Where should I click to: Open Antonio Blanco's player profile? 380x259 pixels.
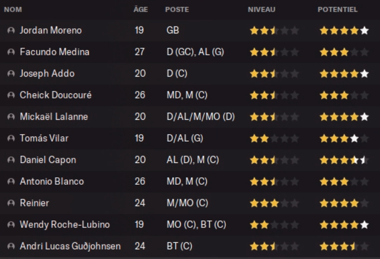pos(52,182)
